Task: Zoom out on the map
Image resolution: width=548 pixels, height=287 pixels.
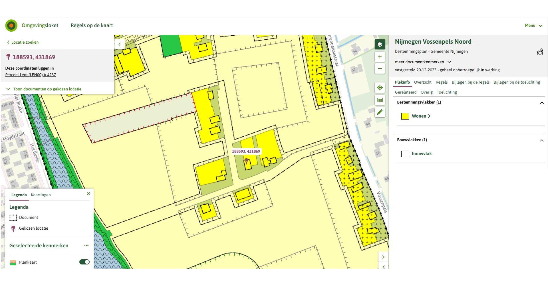Action: point(380,68)
